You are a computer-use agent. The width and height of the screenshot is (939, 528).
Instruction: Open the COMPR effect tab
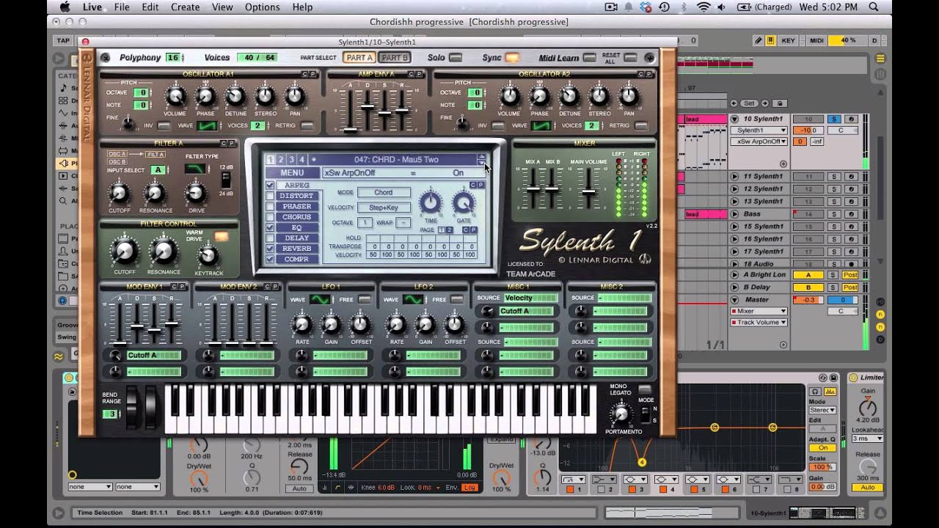(x=297, y=260)
